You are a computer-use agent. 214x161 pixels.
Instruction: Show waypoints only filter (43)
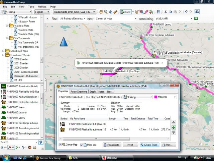click(x=12, y=147)
